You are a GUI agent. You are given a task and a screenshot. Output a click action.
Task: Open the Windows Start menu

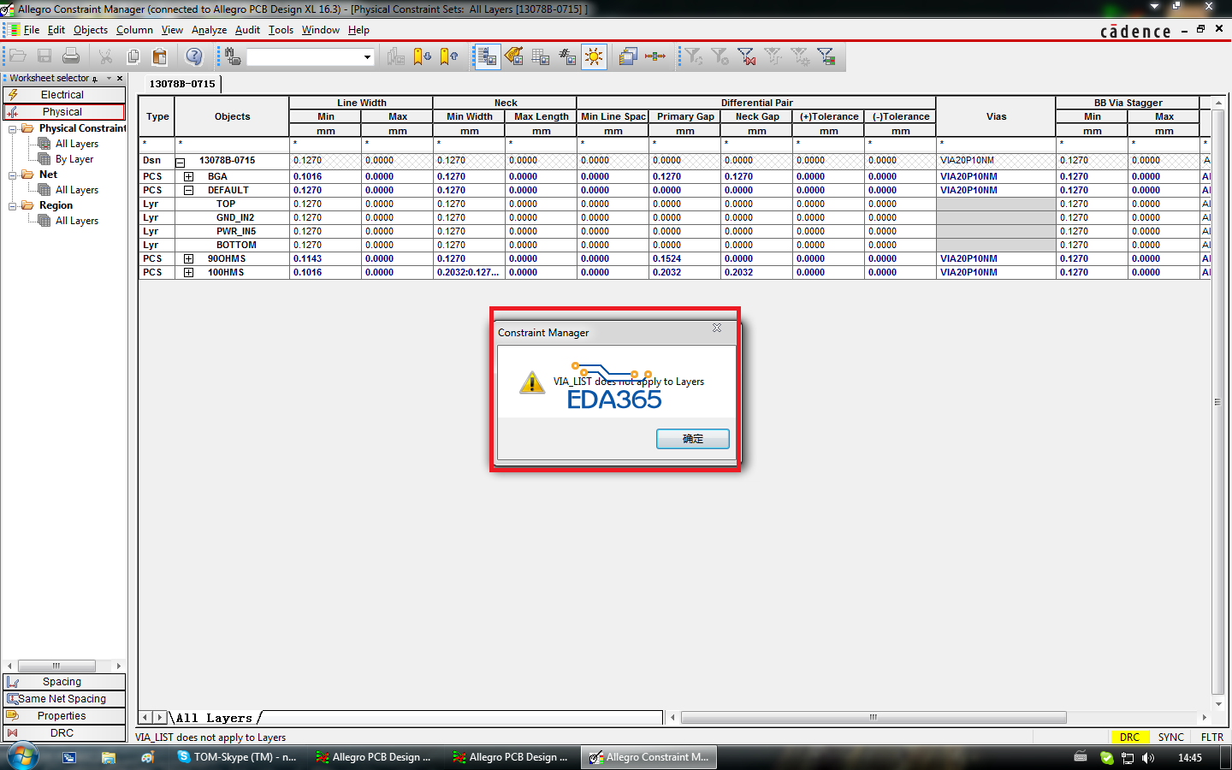[x=22, y=757]
